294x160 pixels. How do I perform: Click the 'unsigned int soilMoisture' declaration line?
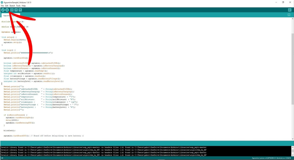click(x=29, y=74)
